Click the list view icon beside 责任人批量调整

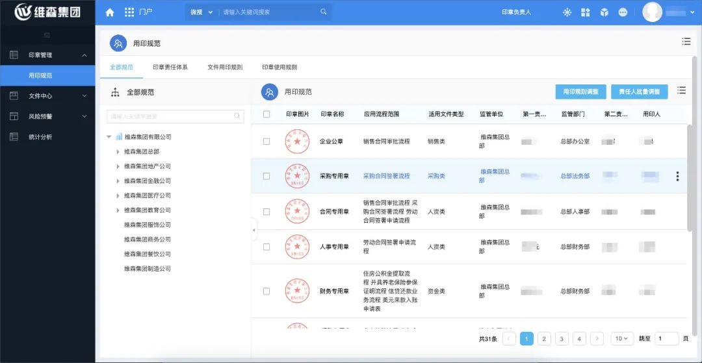click(x=681, y=91)
